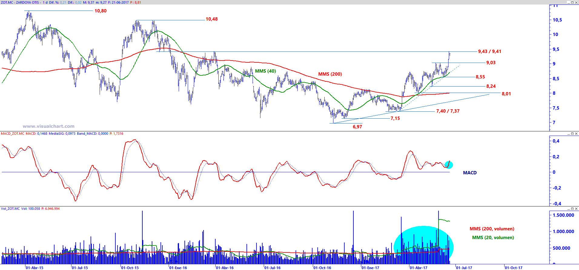The width and height of the screenshot is (579, 270).
Task: Click the 01-Jul-15 date axis label
Action: coord(80,268)
